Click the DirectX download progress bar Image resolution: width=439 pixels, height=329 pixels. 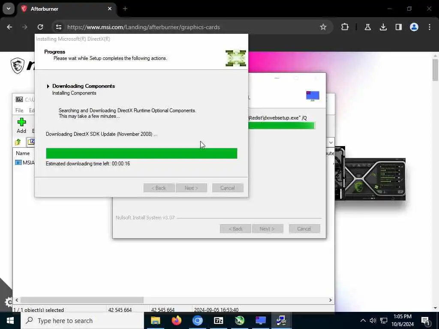coord(141,153)
